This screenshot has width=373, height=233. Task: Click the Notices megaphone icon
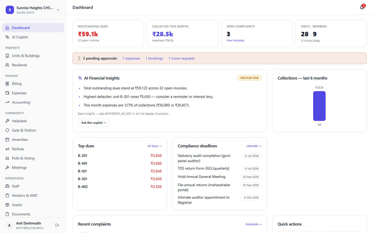pyautogui.click(x=7, y=149)
